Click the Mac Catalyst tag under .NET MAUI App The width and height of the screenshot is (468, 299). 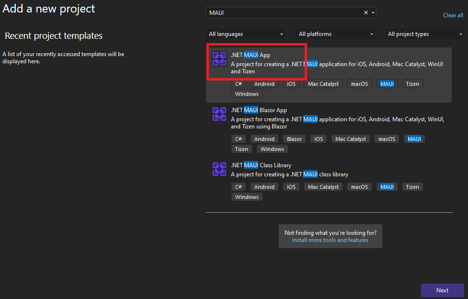323,84
